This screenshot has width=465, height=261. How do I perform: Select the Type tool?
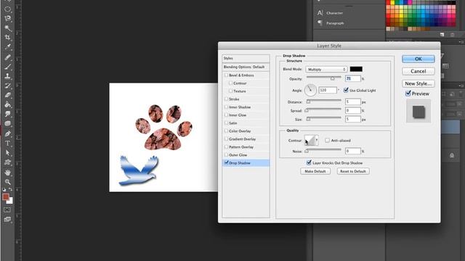click(8, 144)
